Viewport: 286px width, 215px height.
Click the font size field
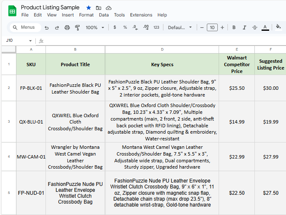click(x=212, y=27)
